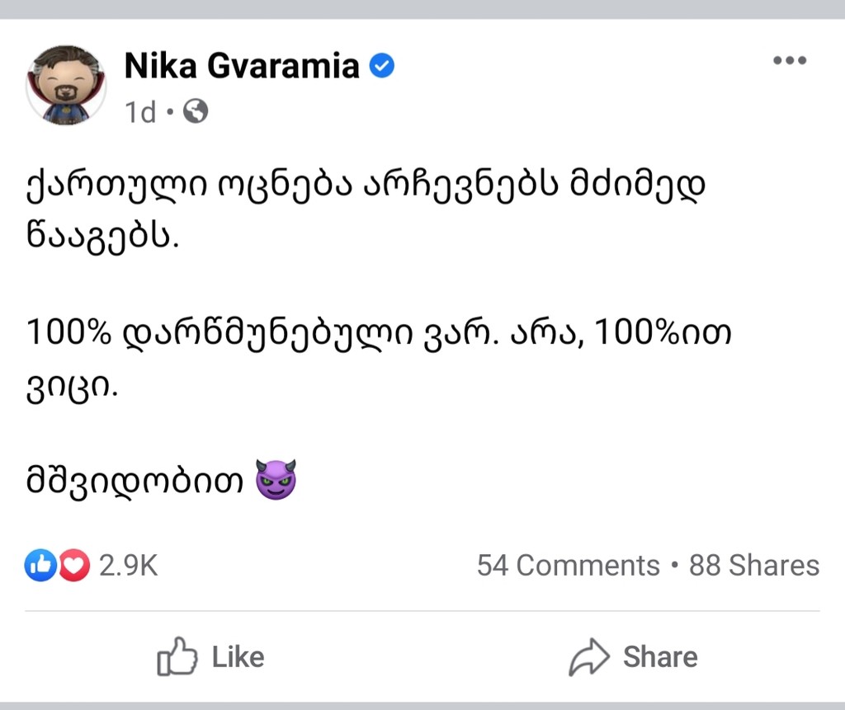This screenshot has width=845, height=710.
Task: Open the 54 Comments link
Action: [568, 566]
